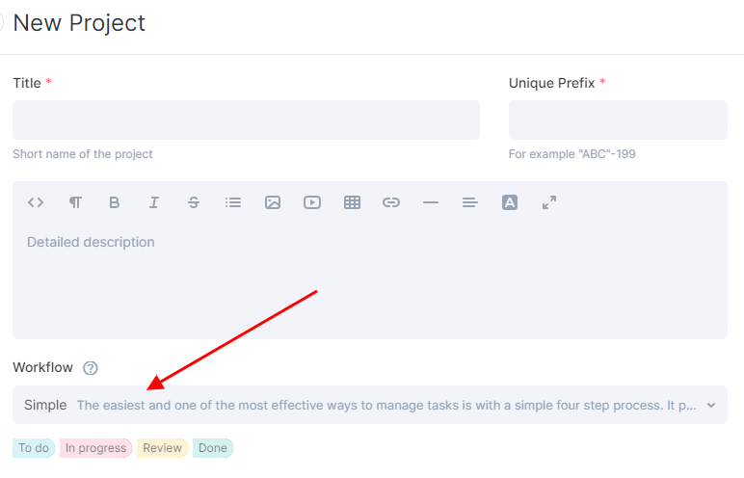Open the paragraph format options

pyautogui.click(x=75, y=202)
